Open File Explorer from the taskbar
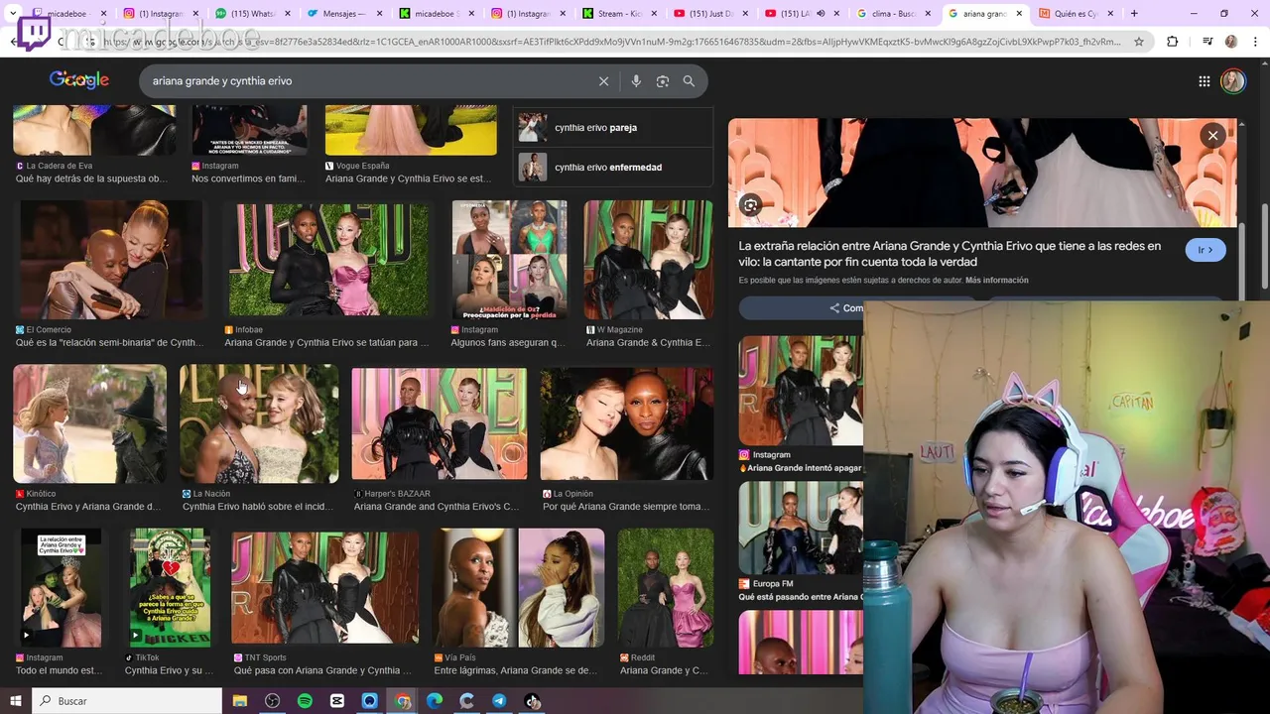 tap(240, 701)
